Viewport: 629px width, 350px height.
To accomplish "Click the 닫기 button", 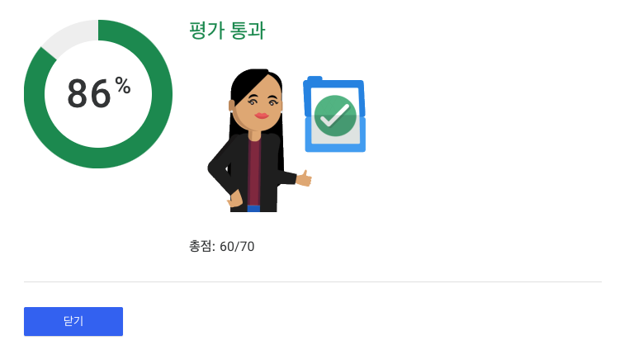I will pos(73,321).
